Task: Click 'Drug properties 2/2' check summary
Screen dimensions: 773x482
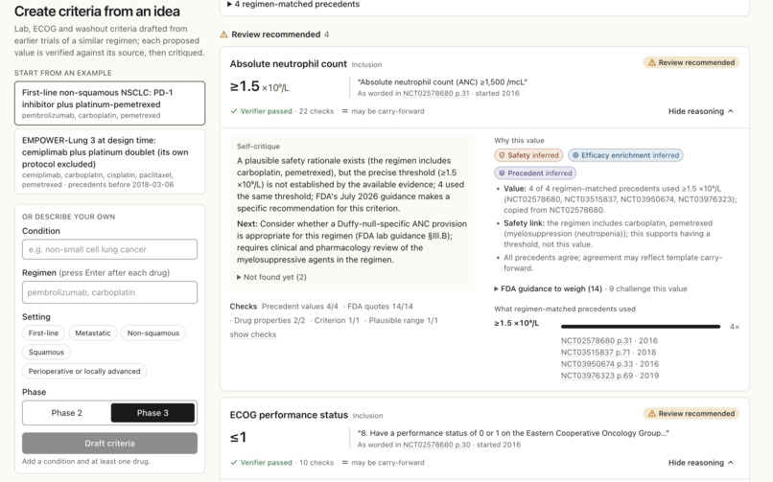Action: tap(269, 320)
